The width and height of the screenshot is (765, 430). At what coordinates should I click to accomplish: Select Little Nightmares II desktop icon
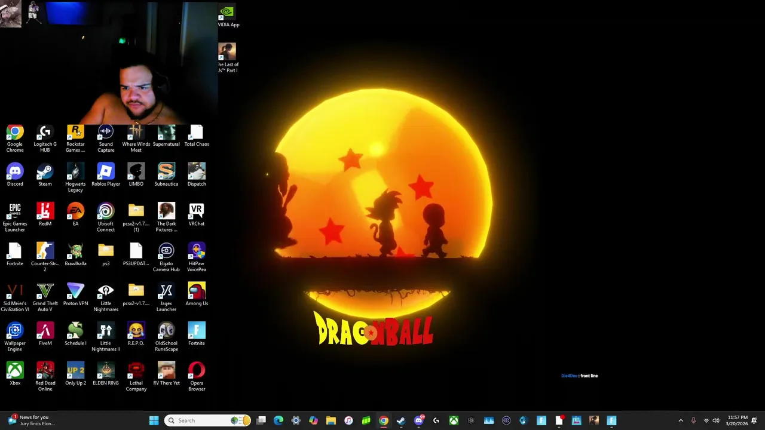(x=106, y=337)
